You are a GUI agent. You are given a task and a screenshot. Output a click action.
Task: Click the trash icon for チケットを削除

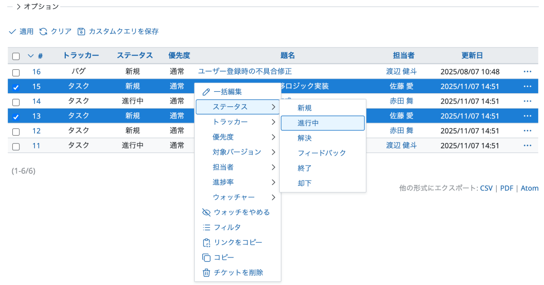click(x=206, y=273)
